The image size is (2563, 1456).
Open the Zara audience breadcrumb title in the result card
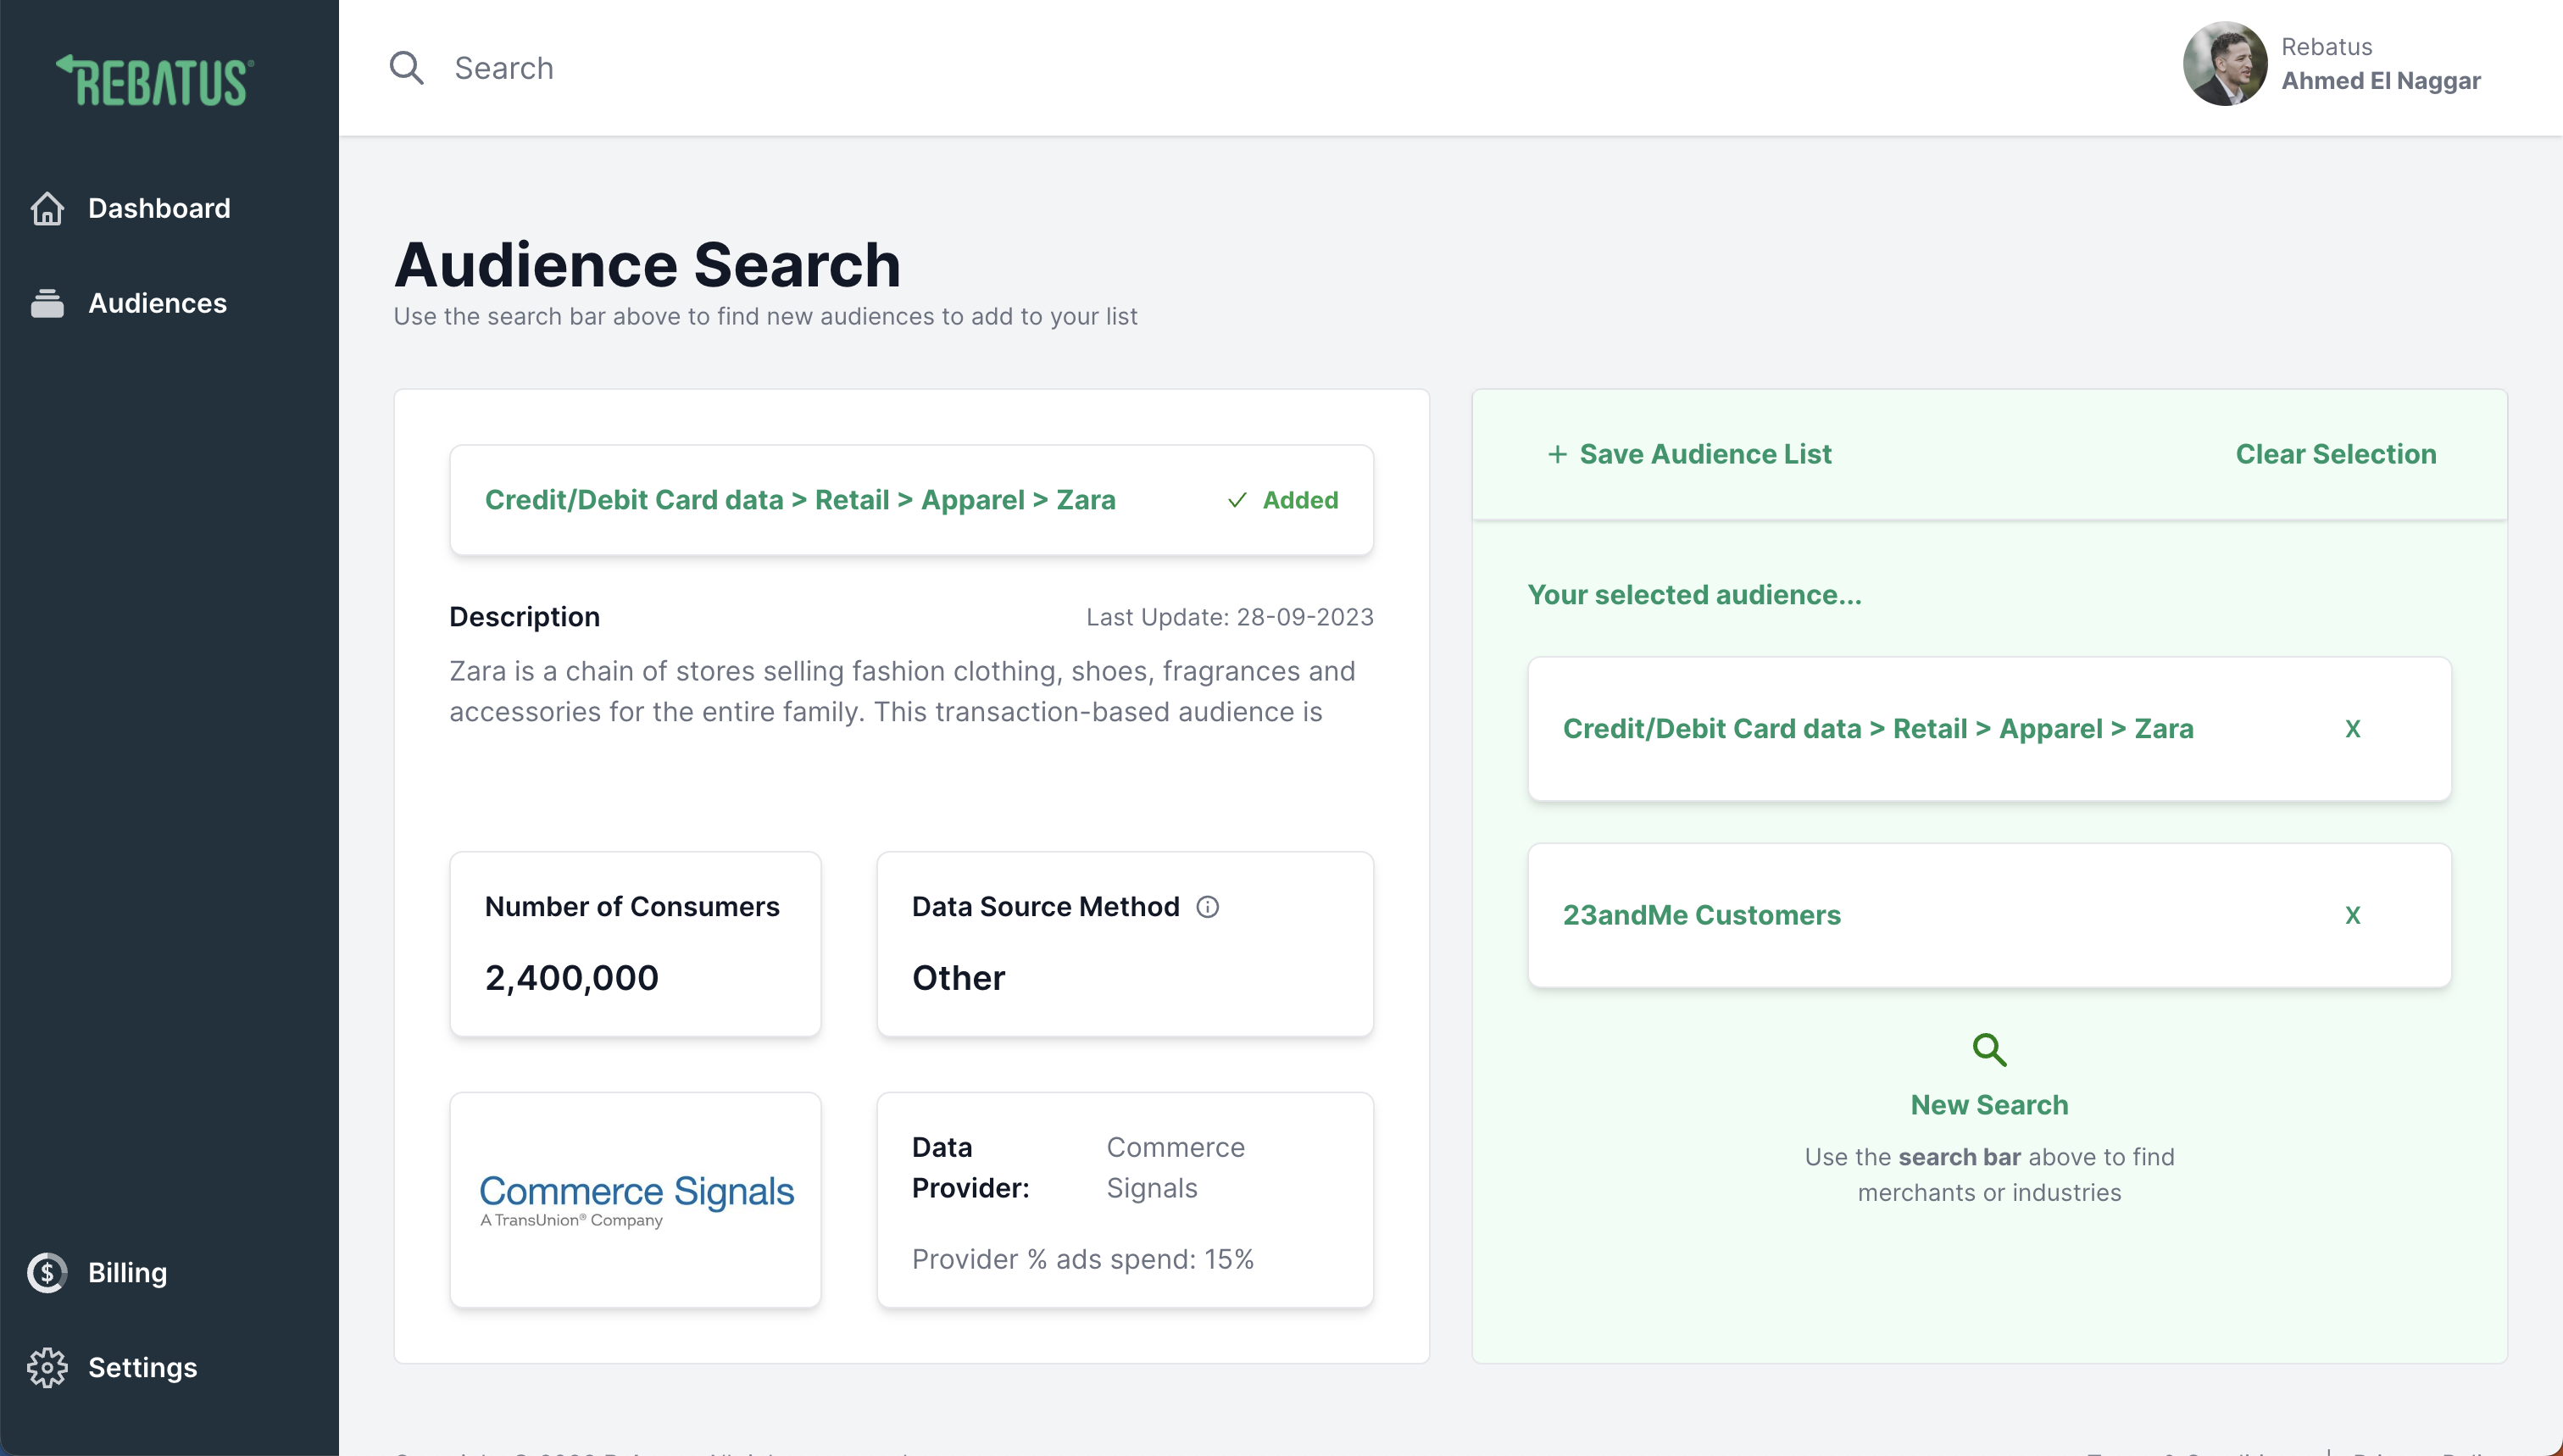pos(800,500)
